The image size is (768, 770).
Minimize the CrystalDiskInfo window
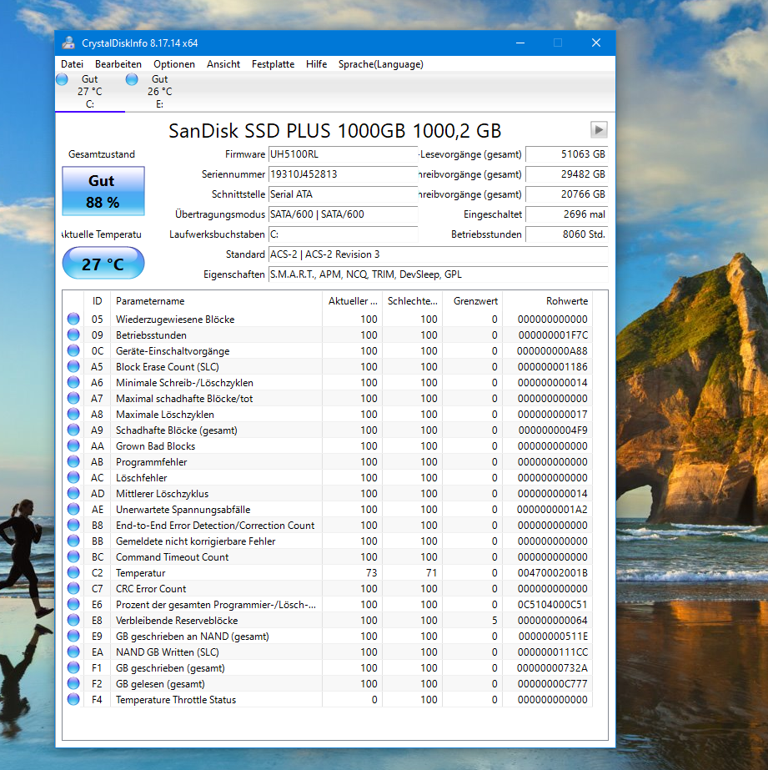pos(520,43)
